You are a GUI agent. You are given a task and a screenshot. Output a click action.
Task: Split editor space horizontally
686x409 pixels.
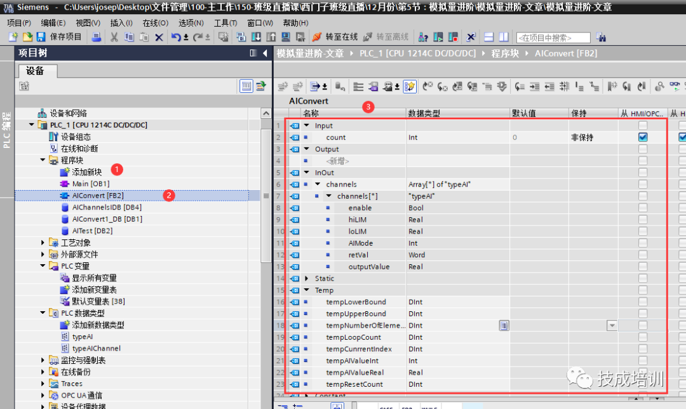point(488,37)
